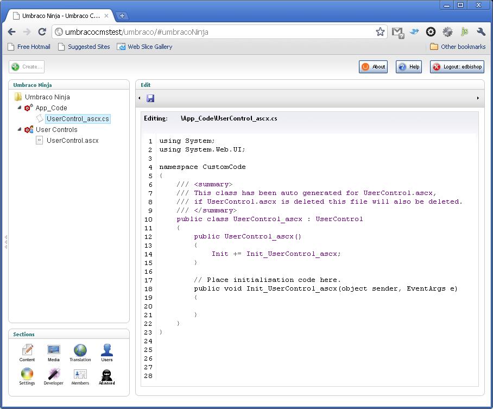Open the Web Slice Gallery bookmark
Image resolution: width=493 pixels, height=409 pixels.
144,47
